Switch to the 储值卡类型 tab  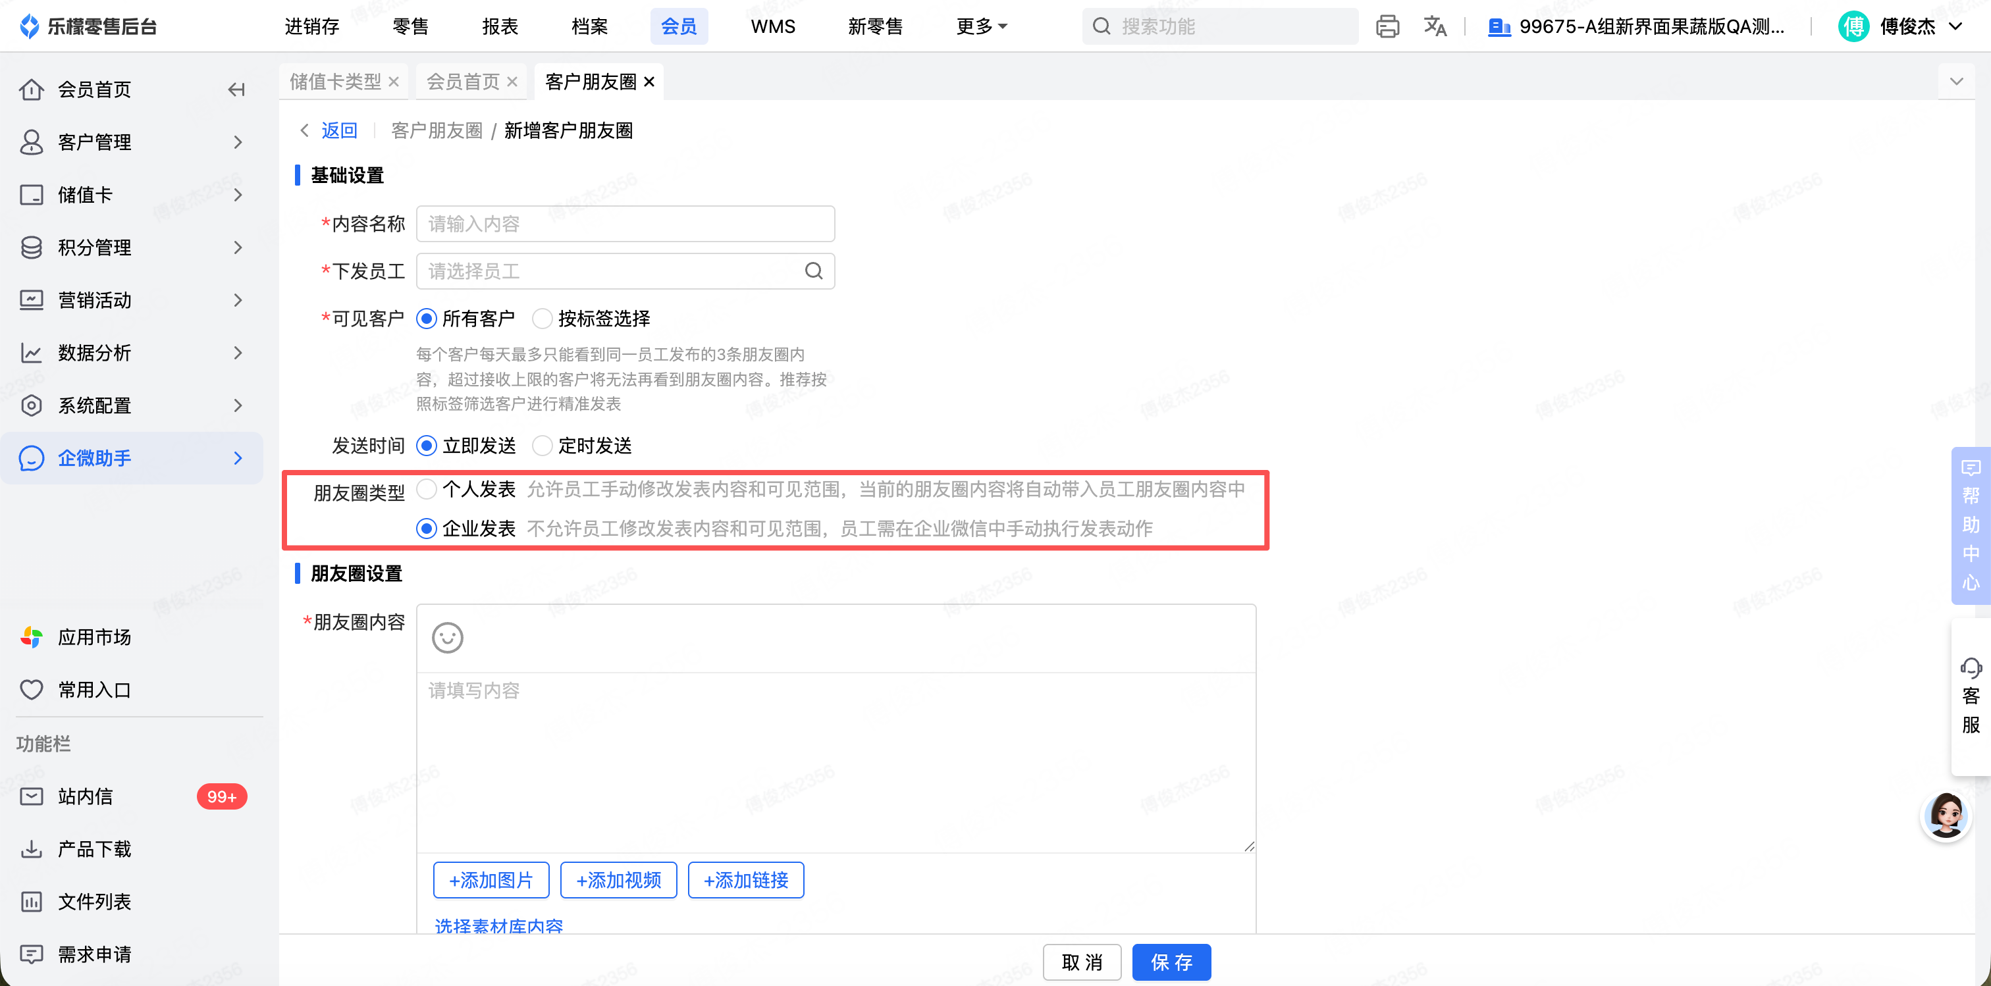pos(335,82)
